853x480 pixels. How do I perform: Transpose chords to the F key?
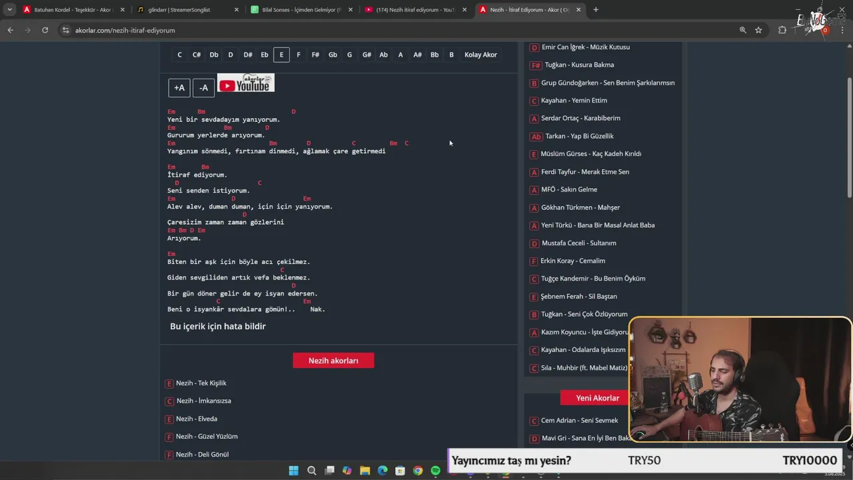coord(299,55)
